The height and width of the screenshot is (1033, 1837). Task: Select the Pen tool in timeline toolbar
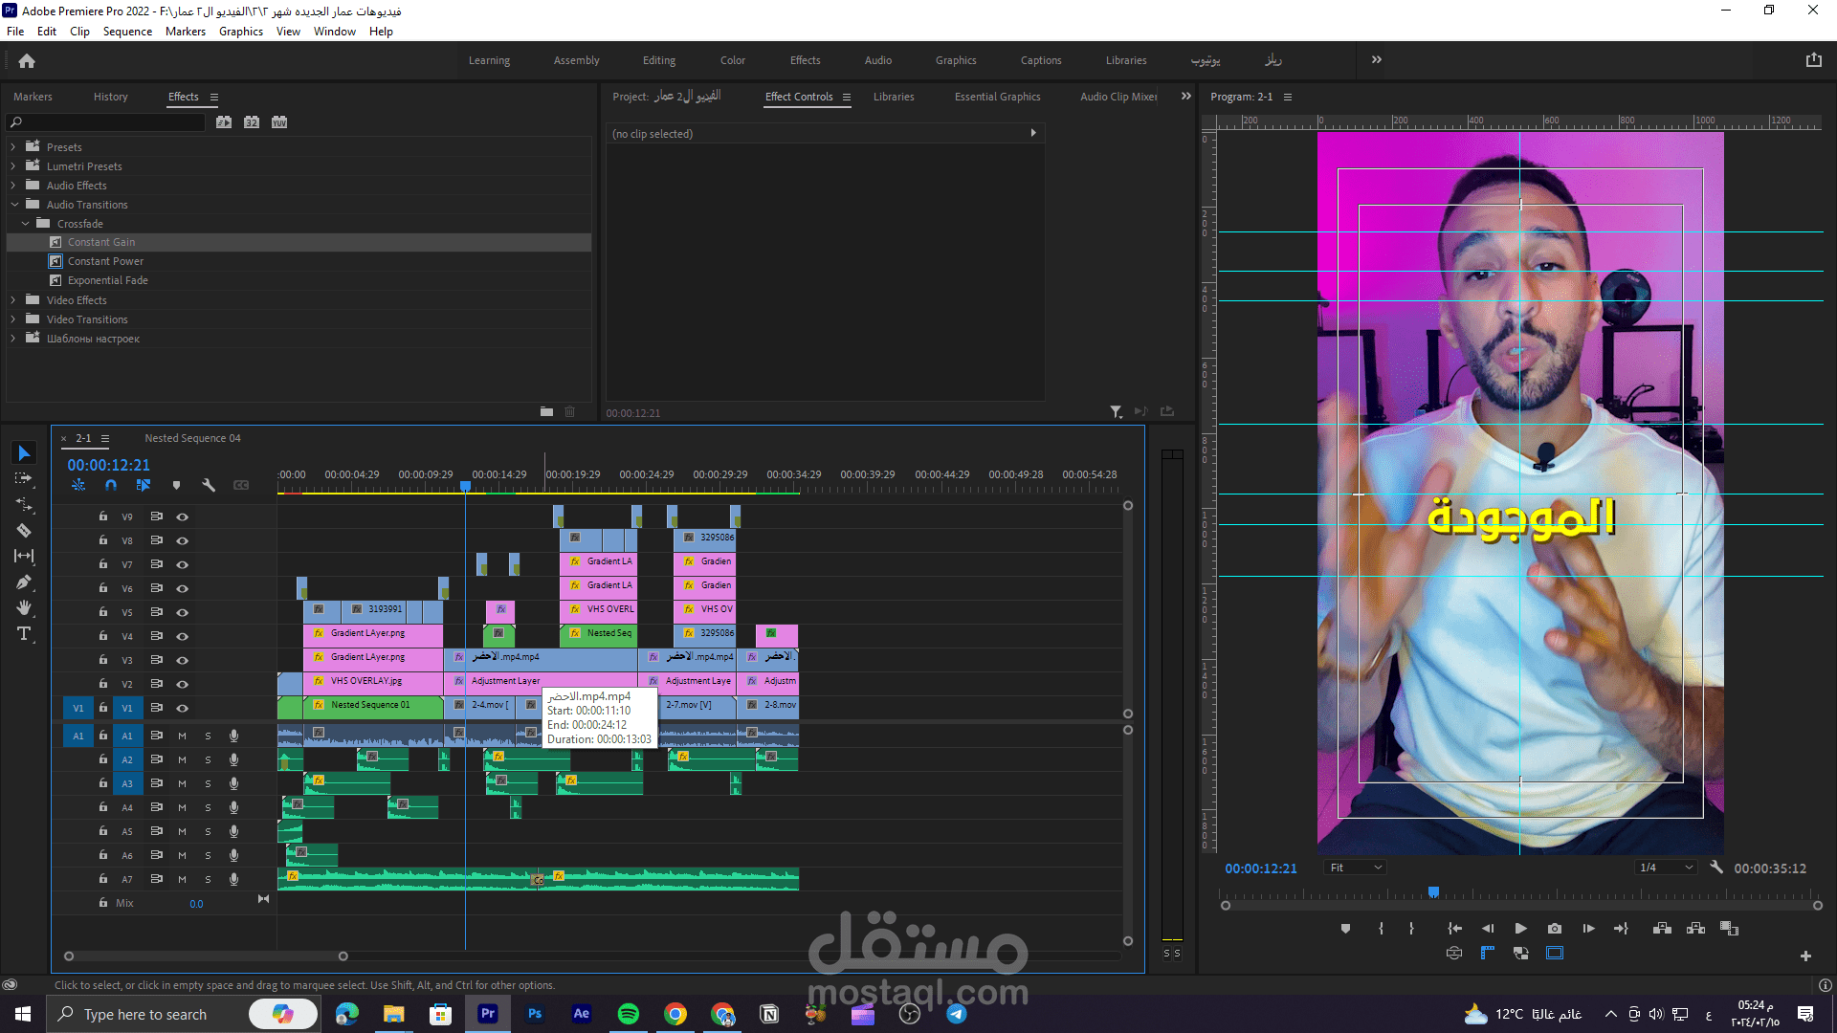point(24,582)
